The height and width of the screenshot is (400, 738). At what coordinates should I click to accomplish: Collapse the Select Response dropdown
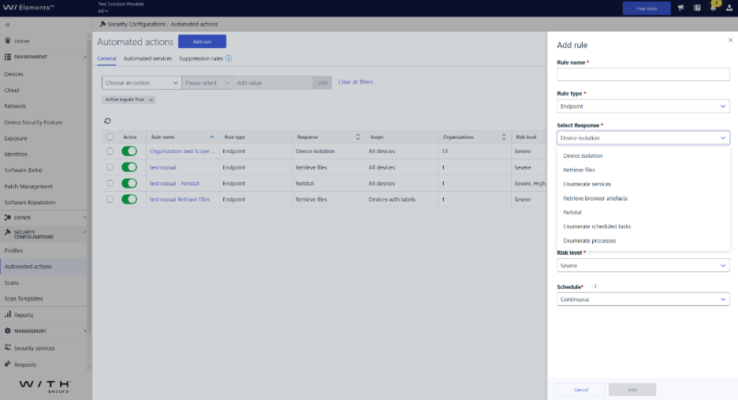click(x=643, y=137)
